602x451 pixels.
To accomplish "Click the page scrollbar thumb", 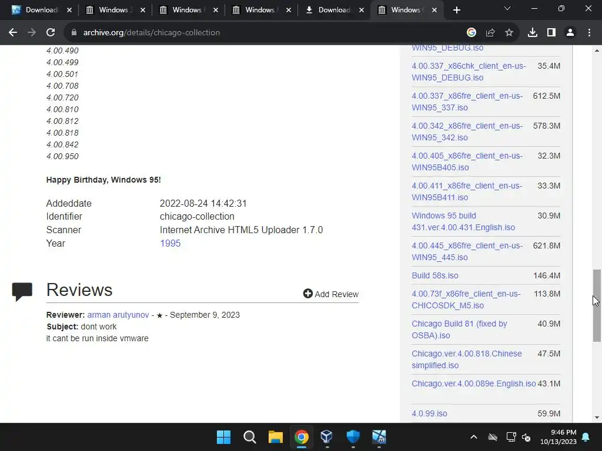I will (597, 305).
